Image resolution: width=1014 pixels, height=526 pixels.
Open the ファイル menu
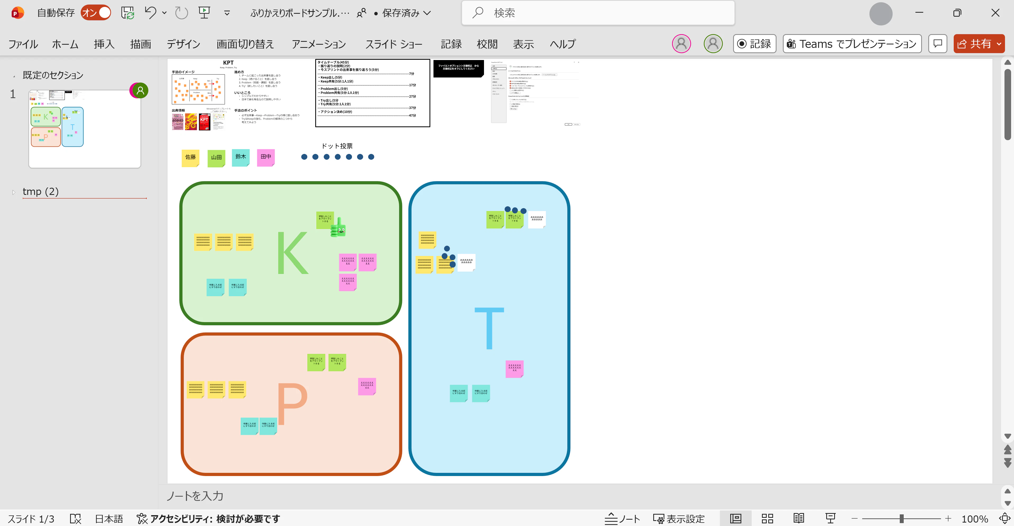click(x=23, y=44)
